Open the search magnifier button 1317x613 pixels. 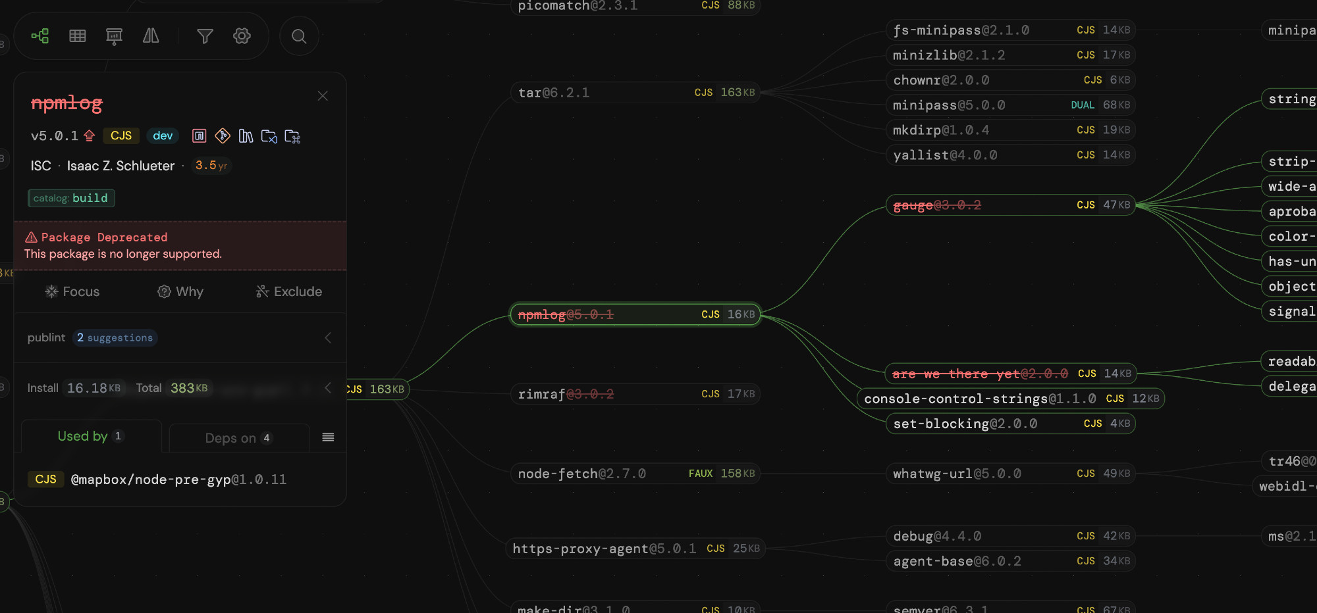[299, 36]
